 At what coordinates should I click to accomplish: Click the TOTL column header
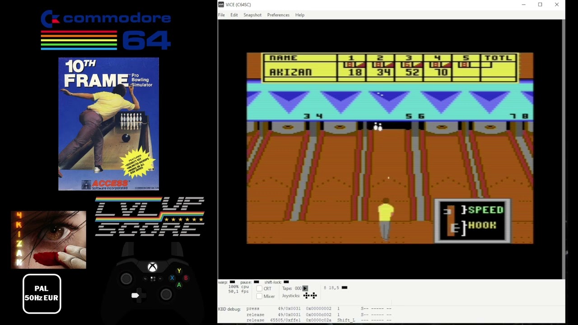499,58
